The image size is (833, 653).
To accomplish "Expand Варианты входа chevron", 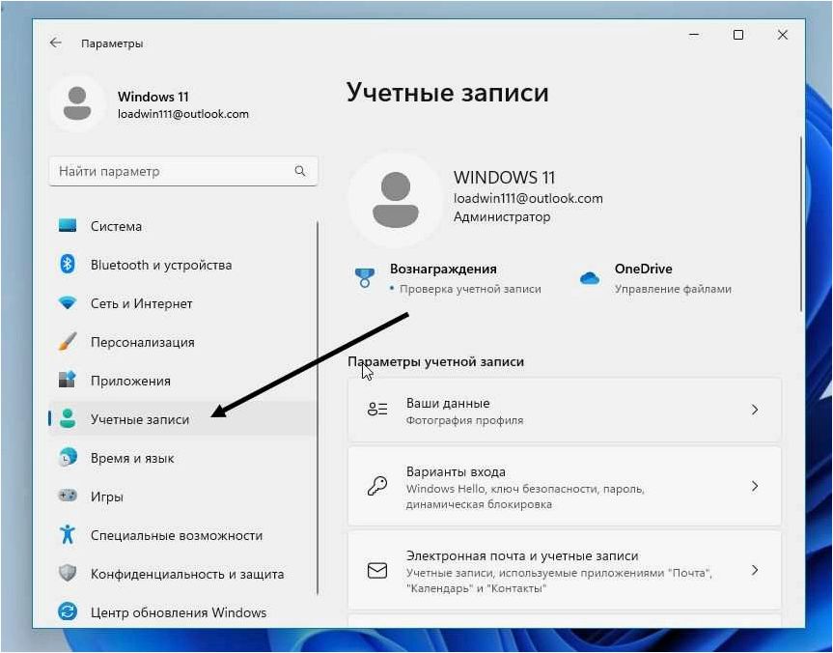I will (755, 486).
